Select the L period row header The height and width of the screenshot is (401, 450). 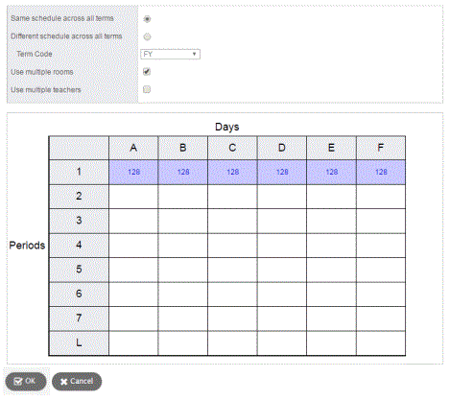coord(79,343)
